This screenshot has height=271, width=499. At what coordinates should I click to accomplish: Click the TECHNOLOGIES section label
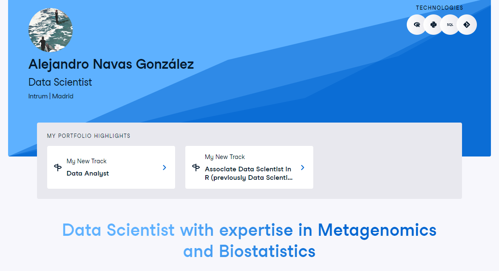439,8
